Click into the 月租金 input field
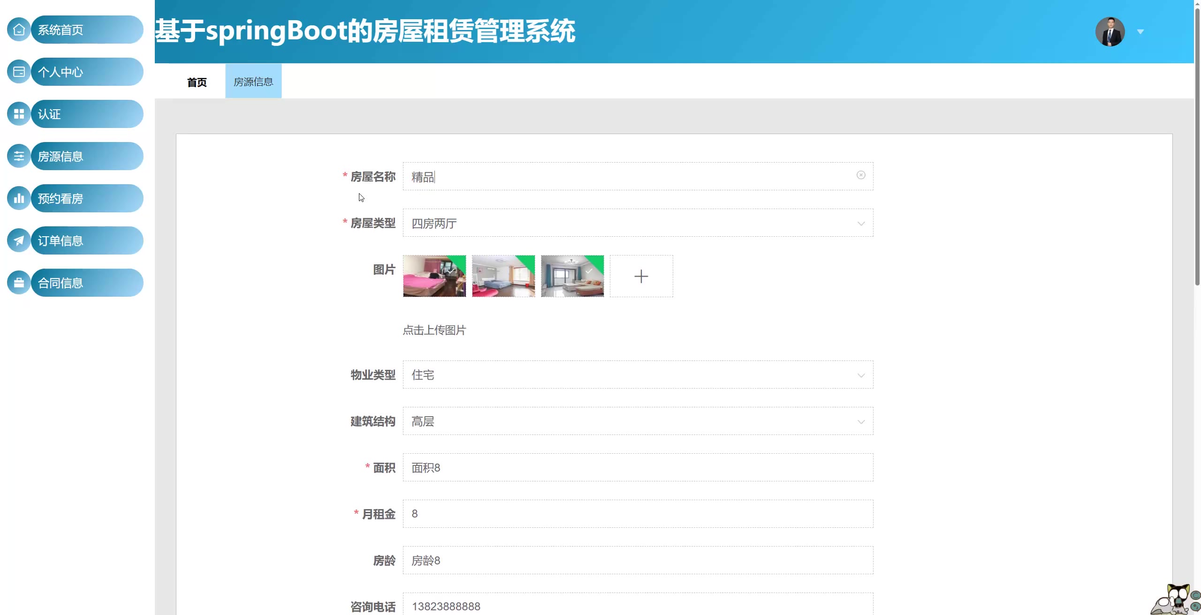The width and height of the screenshot is (1201, 615). [x=637, y=514]
